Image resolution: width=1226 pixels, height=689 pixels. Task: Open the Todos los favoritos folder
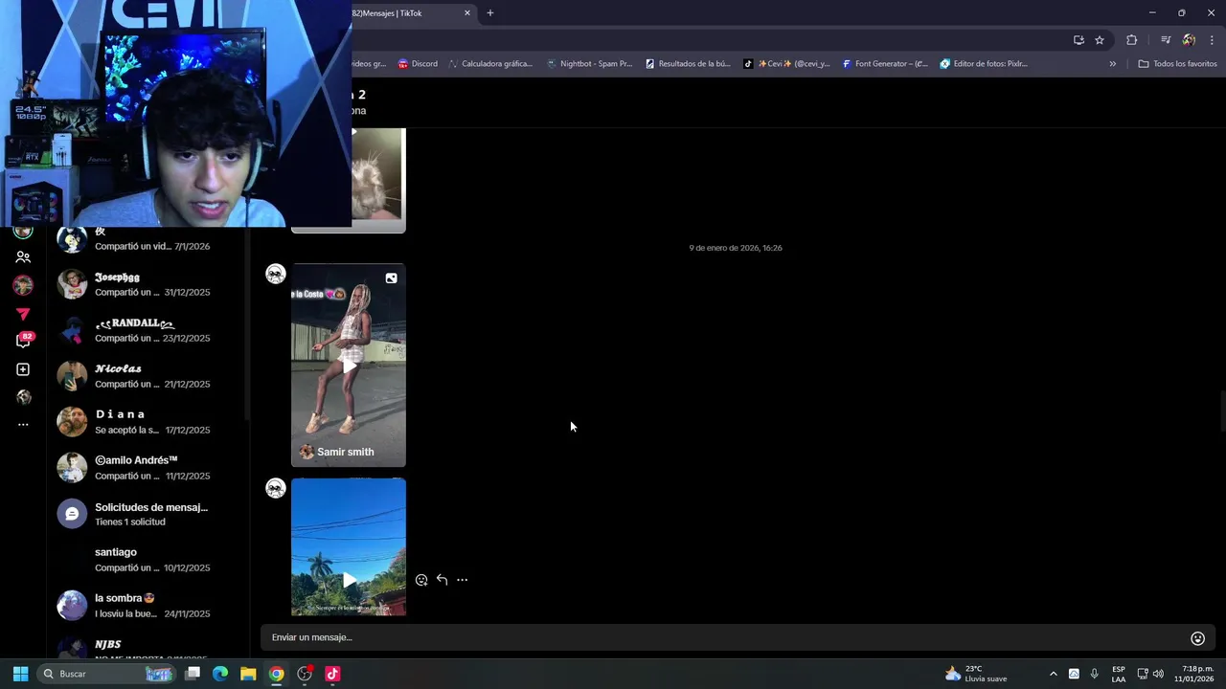pyautogui.click(x=1177, y=64)
